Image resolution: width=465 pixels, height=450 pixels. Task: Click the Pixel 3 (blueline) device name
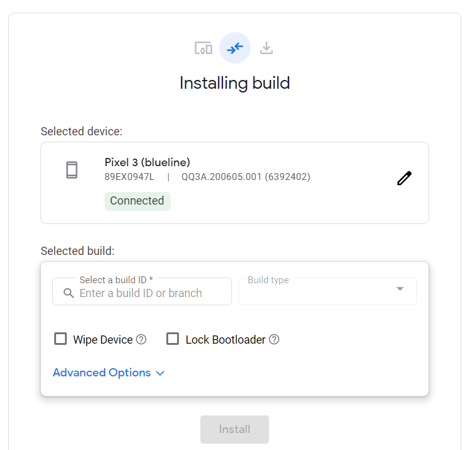pos(147,162)
